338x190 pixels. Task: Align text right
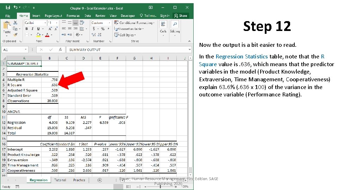75,28
